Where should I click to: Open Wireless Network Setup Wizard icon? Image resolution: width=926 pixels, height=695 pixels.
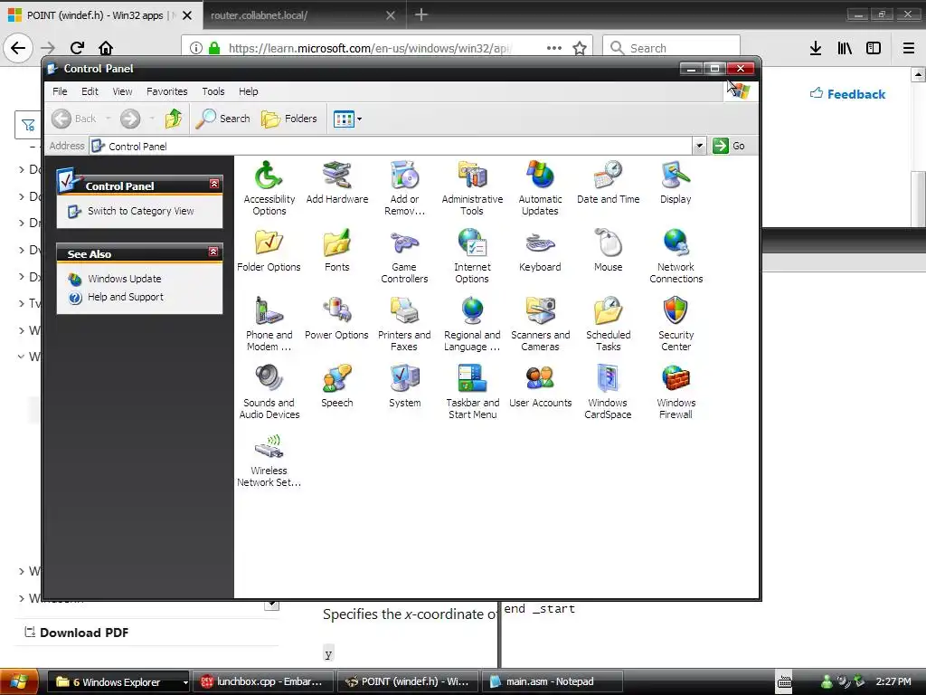pyautogui.click(x=269, y=460)
